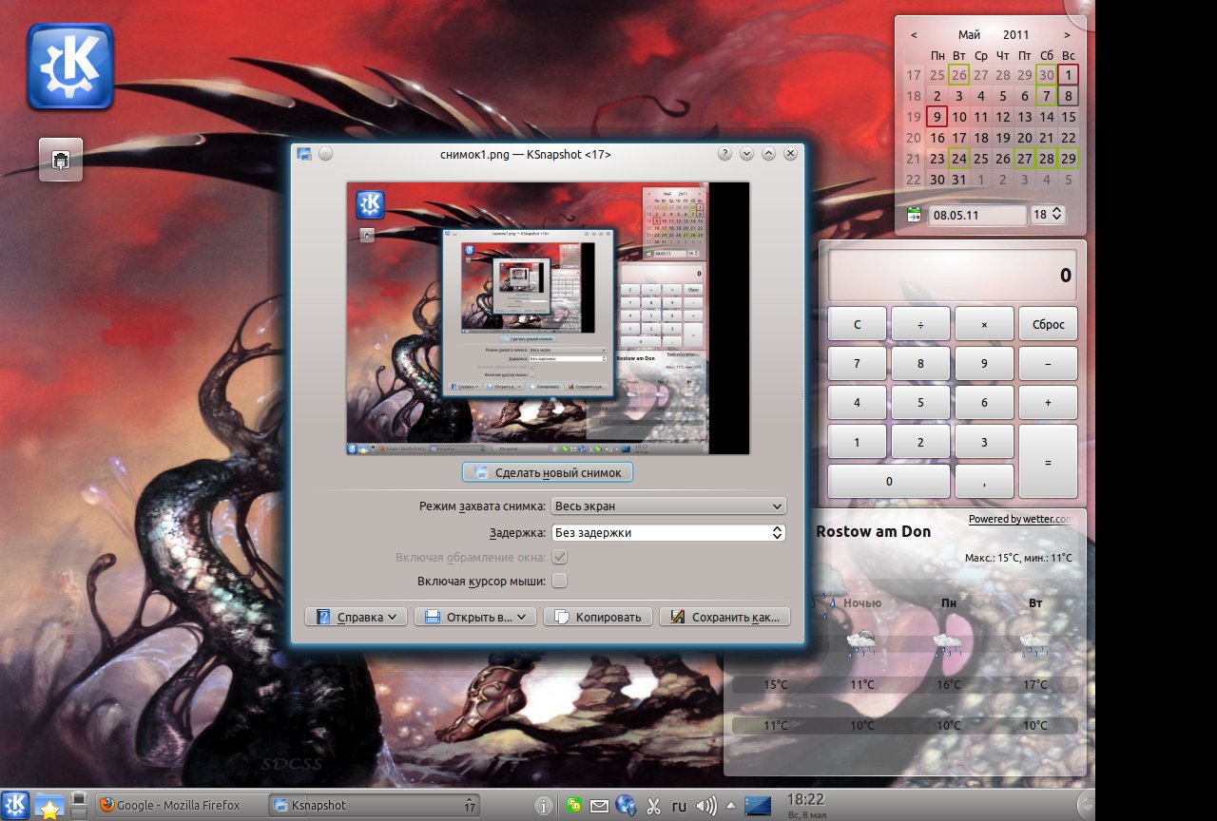
Task: Click the panel toolbox at taskbar edge
Action: coord(1085,805)
